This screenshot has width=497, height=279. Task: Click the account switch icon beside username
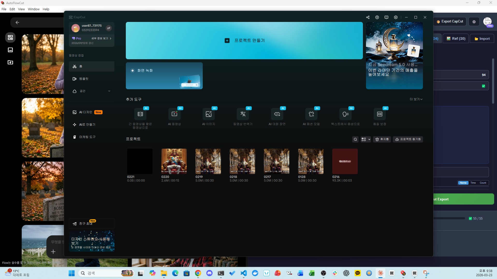[109, 28]
